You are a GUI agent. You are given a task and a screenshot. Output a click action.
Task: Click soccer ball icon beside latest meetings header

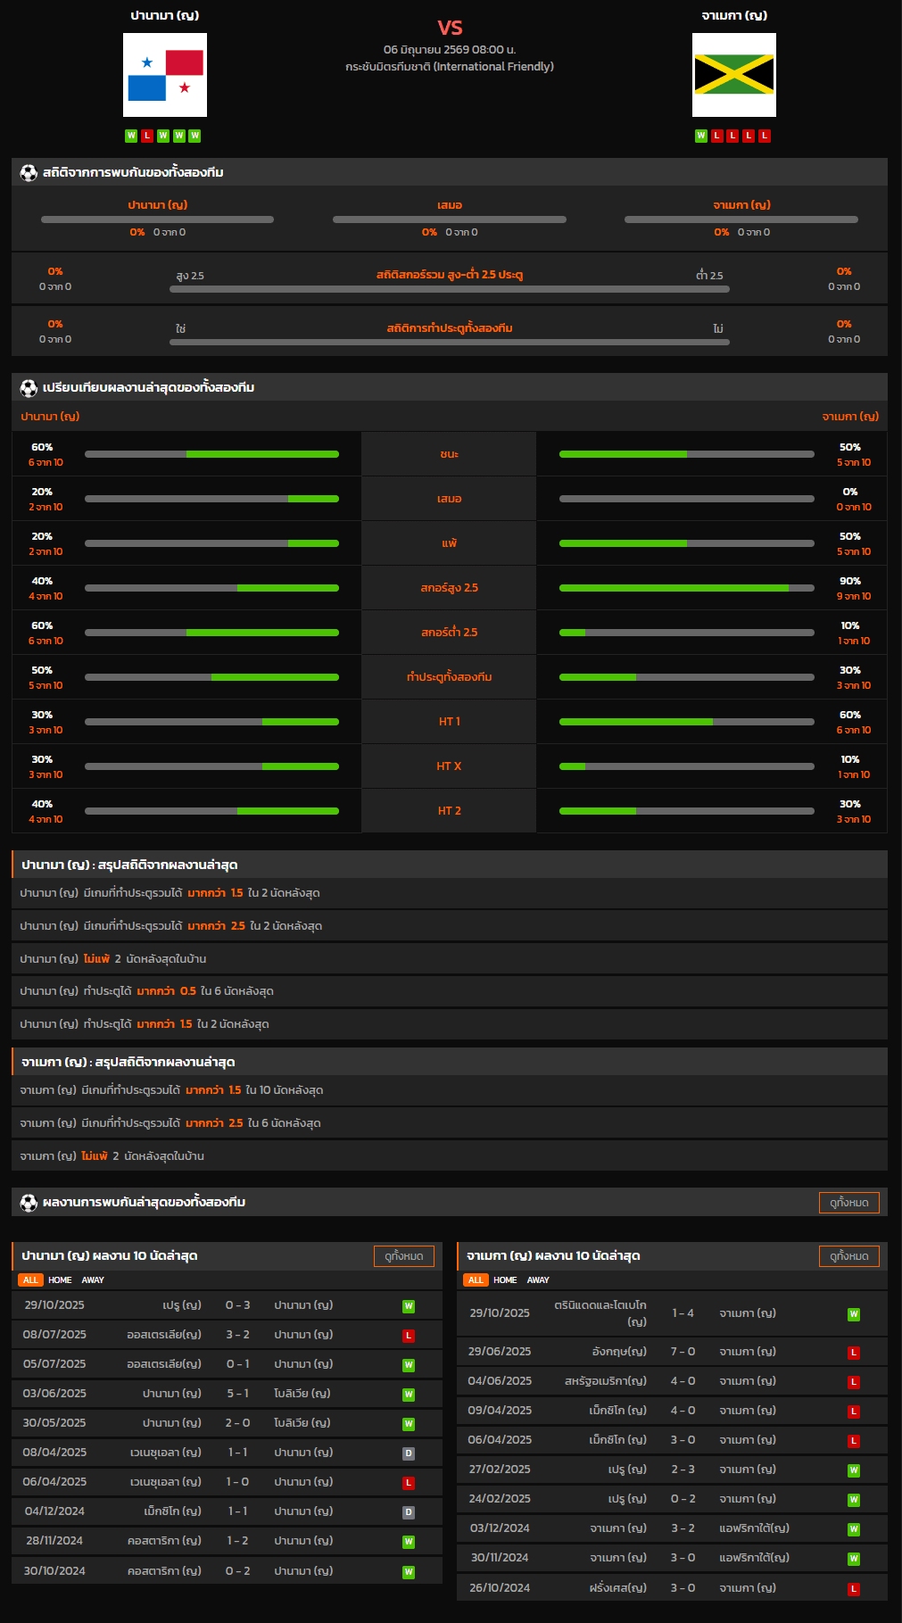(29, 1203)
